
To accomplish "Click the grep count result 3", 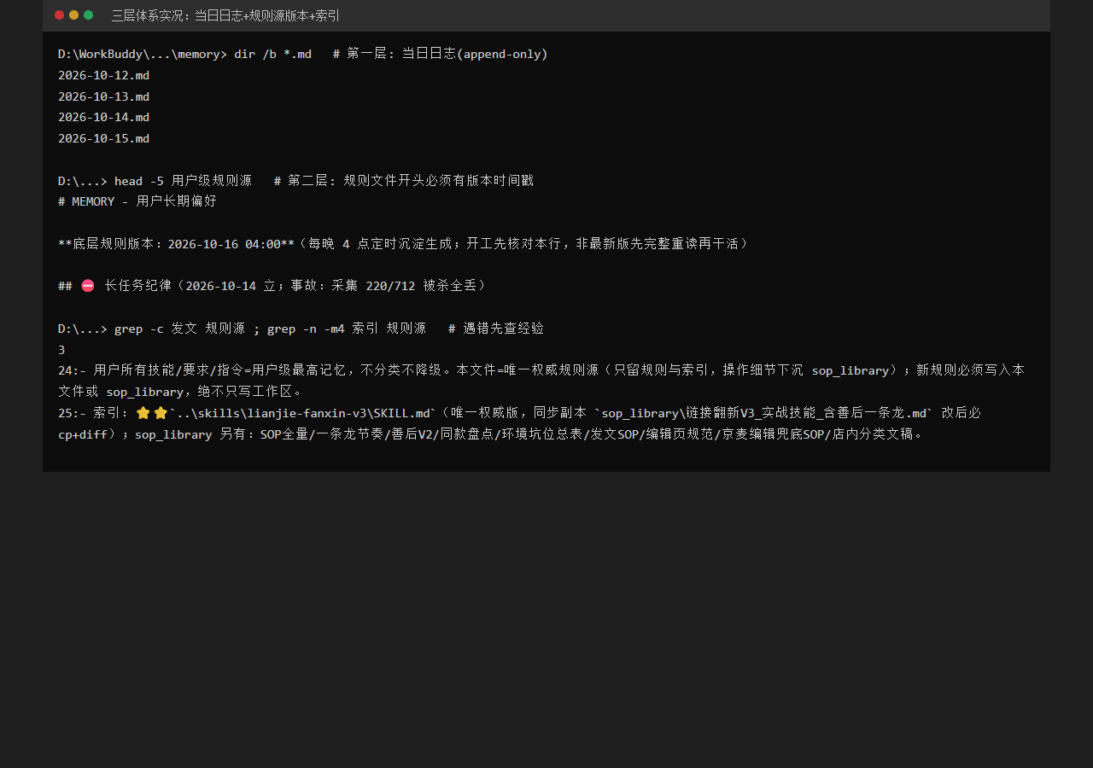I will (61, 350).
